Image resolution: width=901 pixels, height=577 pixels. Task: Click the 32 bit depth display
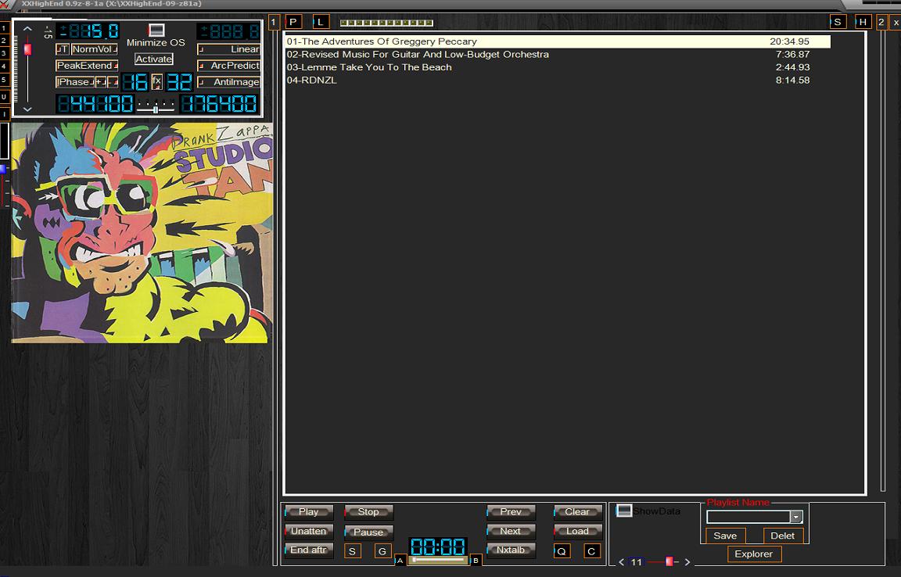tap(179, 82)
